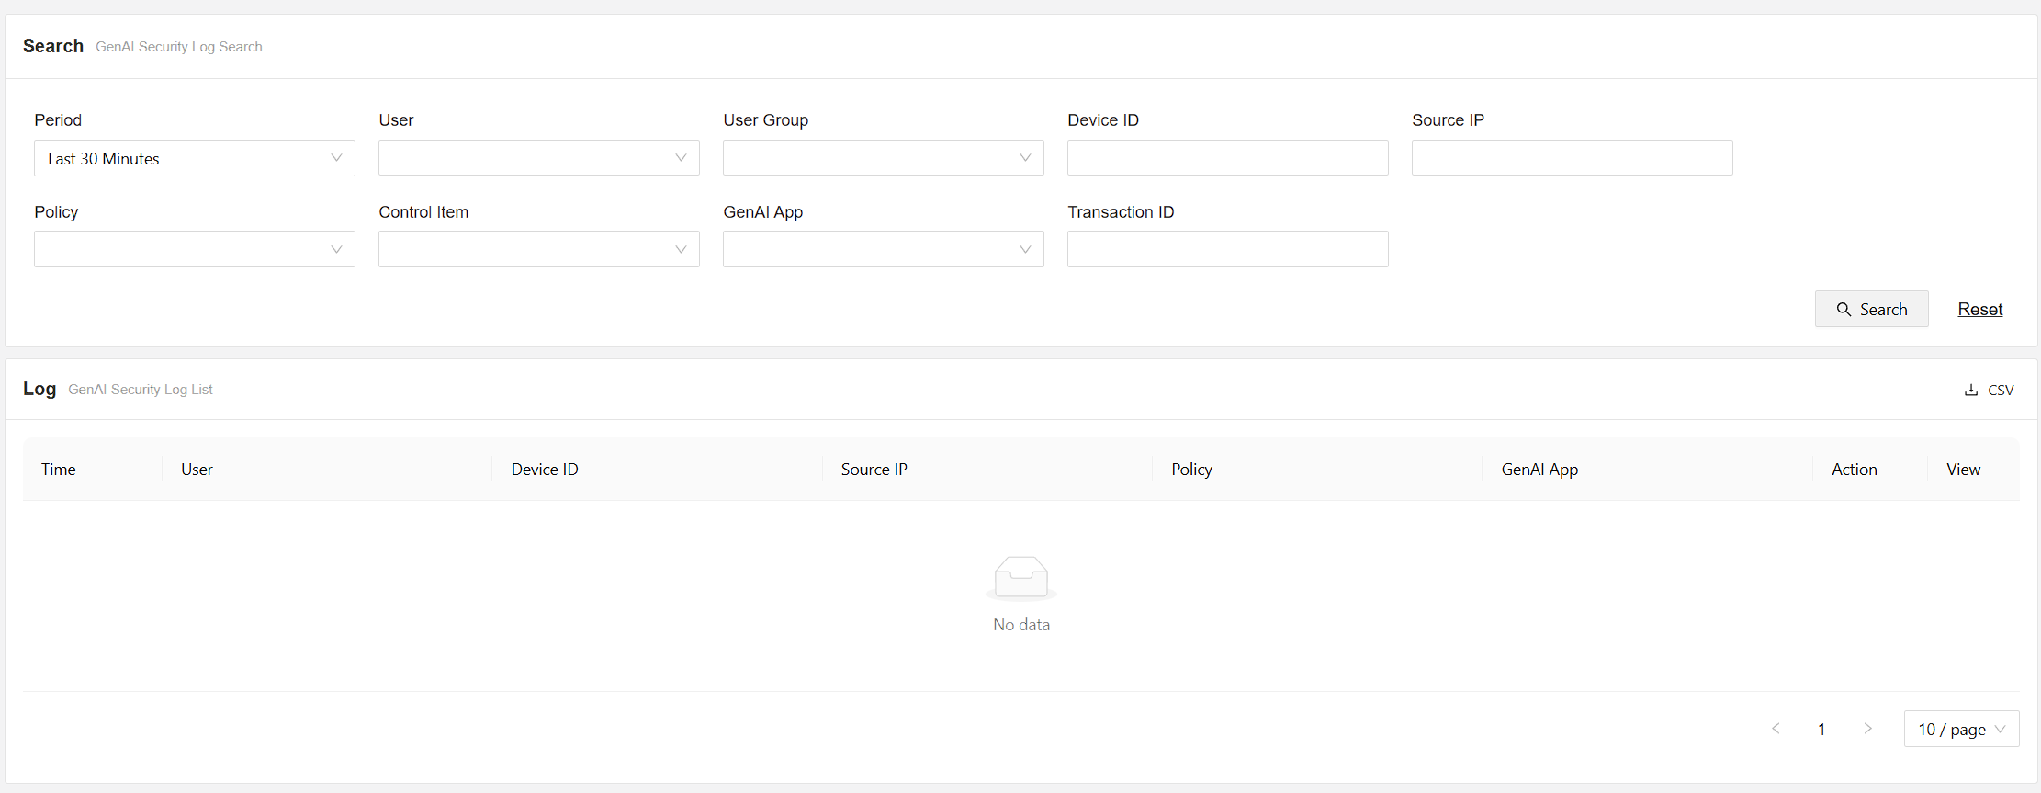Image resolution: width=2041 pixels, height=793 pixels.
Task: Go to the next page arrow
Action: pos(1867,729)
